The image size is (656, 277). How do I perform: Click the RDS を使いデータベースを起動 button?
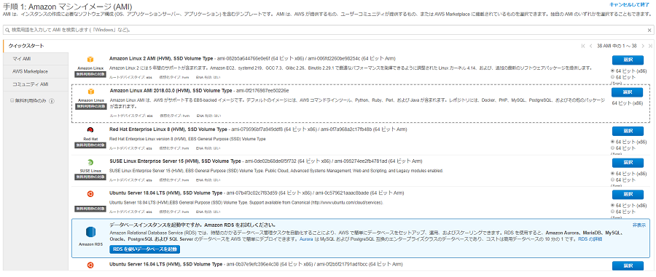145,249
